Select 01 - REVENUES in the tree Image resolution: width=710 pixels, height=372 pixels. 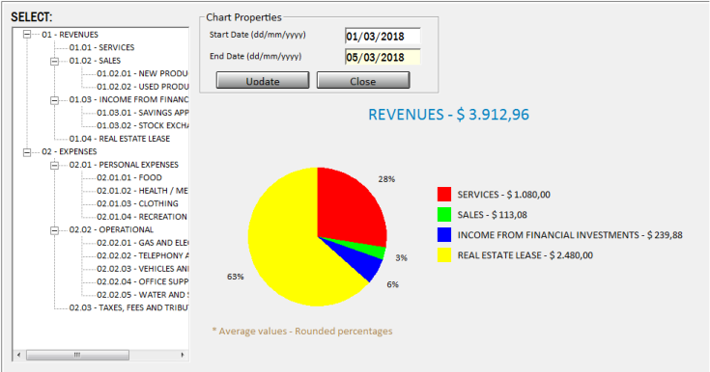[70, 35]
